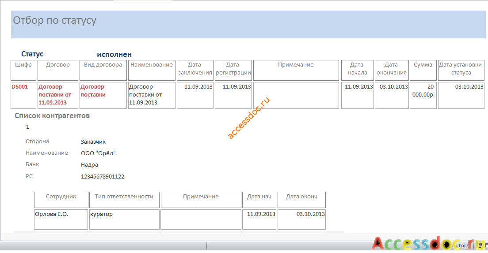Click the 11.09.2013 value under 'Дата заключения'
This screenshot has width=488, height=253.
[x=195, y=95]
